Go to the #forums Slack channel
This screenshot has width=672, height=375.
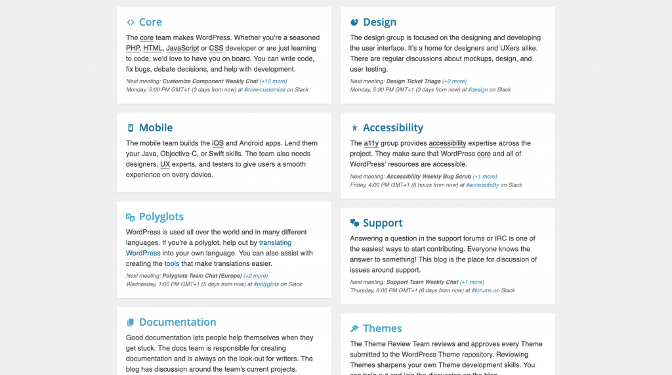point(482,290)
